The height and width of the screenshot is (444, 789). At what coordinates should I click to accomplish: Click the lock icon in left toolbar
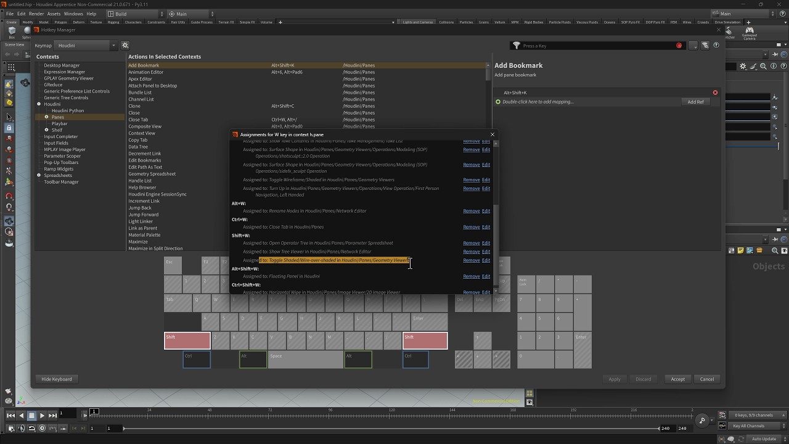coord(9,128)
